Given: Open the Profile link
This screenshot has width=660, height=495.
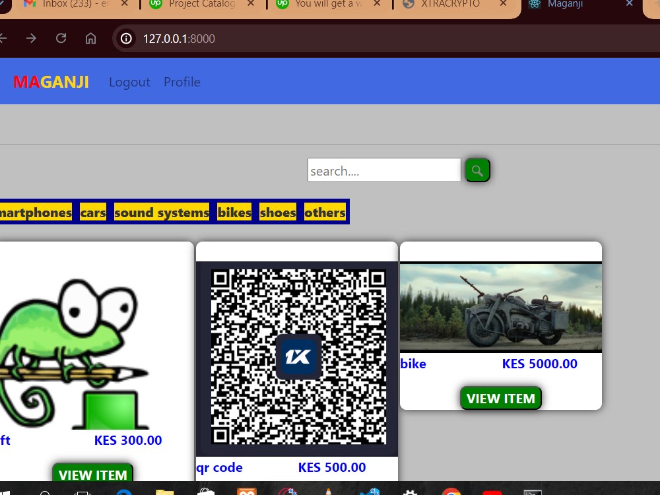Looking at the screenshot, I should [182, 82].
